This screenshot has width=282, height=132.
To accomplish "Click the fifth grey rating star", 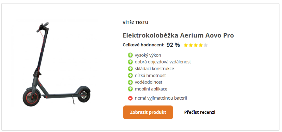I will [206, 45].
